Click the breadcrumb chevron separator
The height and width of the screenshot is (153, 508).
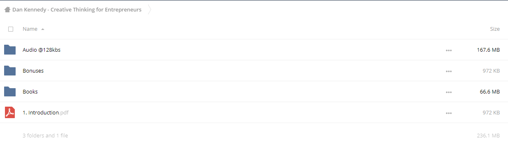(149, 9)
